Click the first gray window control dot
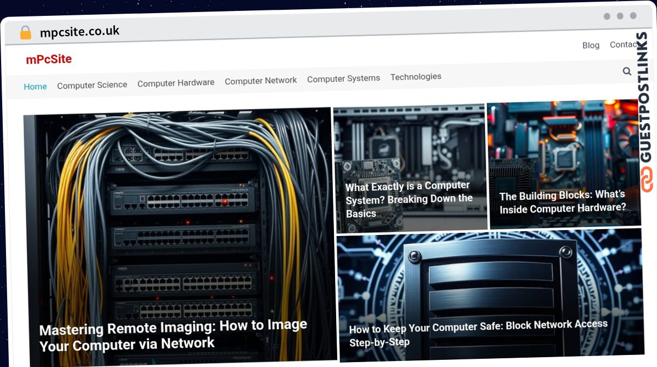Viewport: 657px width, 367px height. [x=607, y=16]
